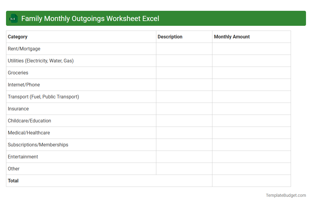Screen dimensions: 312x204
Task: Click the Description field for Groceries
Action: pos(184,73)
